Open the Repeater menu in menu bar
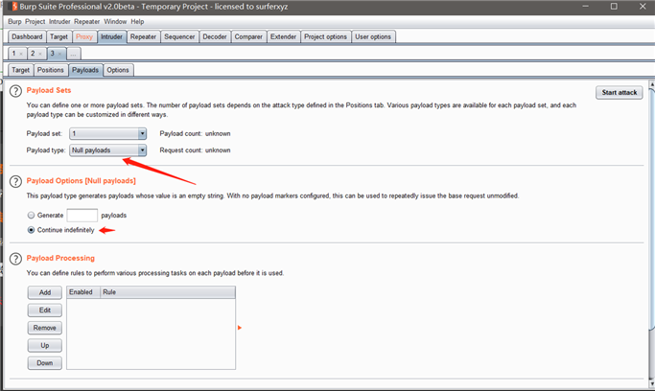Viewport: 655px width, 391px height. pyautogui.click(x=87, y=22)
